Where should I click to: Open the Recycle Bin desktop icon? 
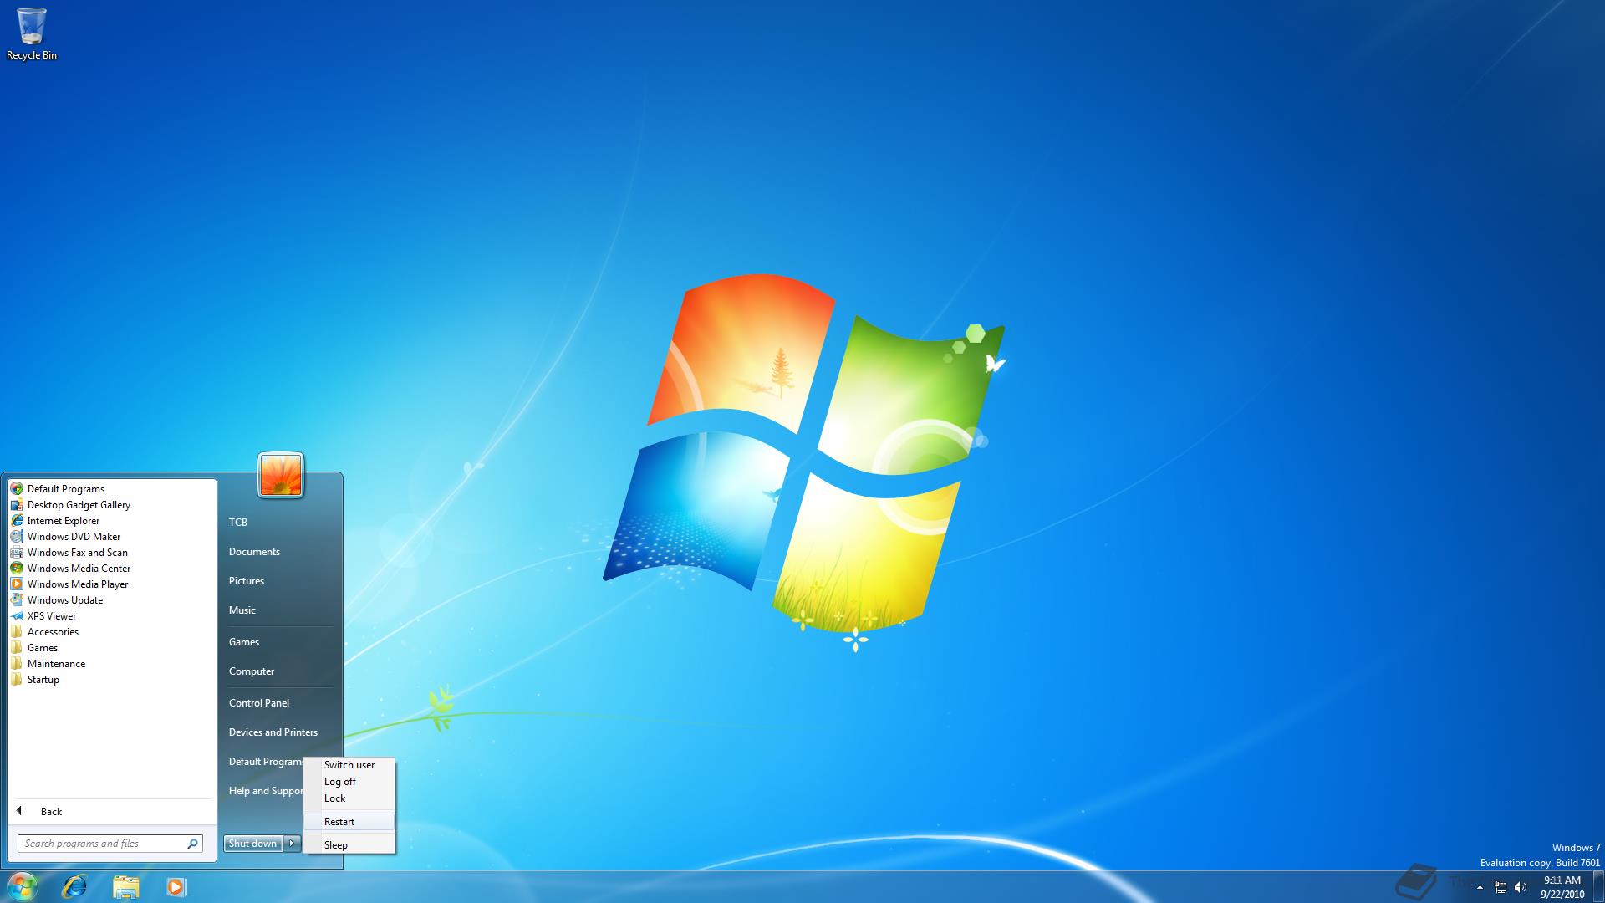click(32, 33)
